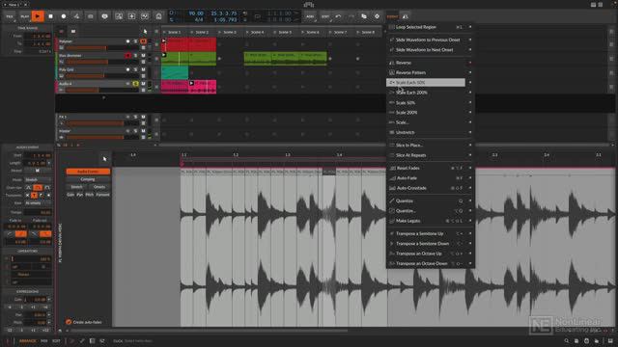Open the EDIT menu button in top toolbar
618x347 pixels.
point(325,16)
